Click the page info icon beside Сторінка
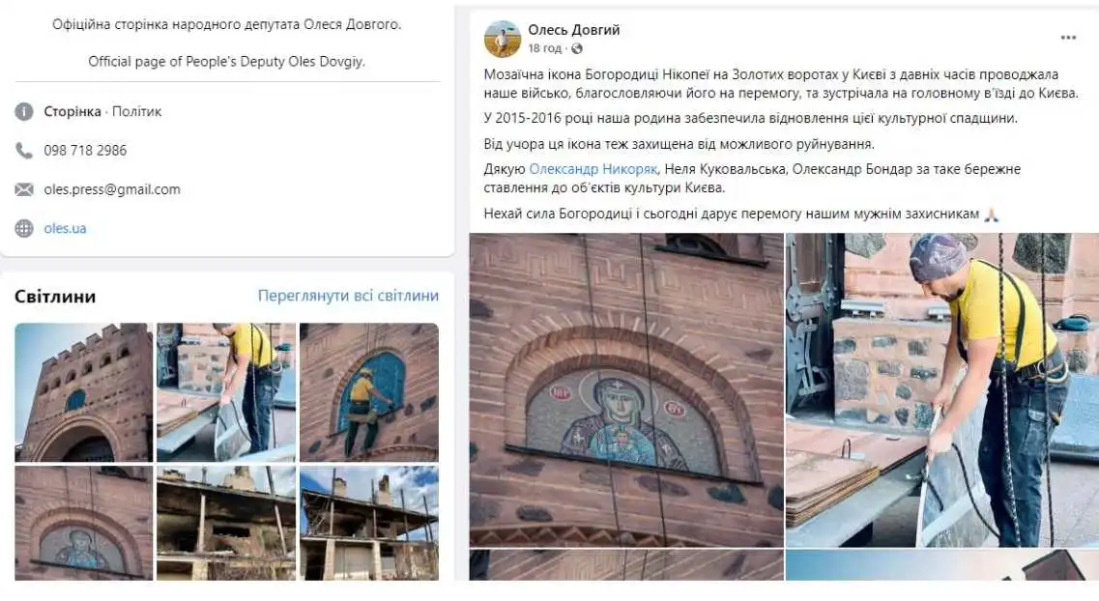1099x601 pixels. click(x=24, y=111)
